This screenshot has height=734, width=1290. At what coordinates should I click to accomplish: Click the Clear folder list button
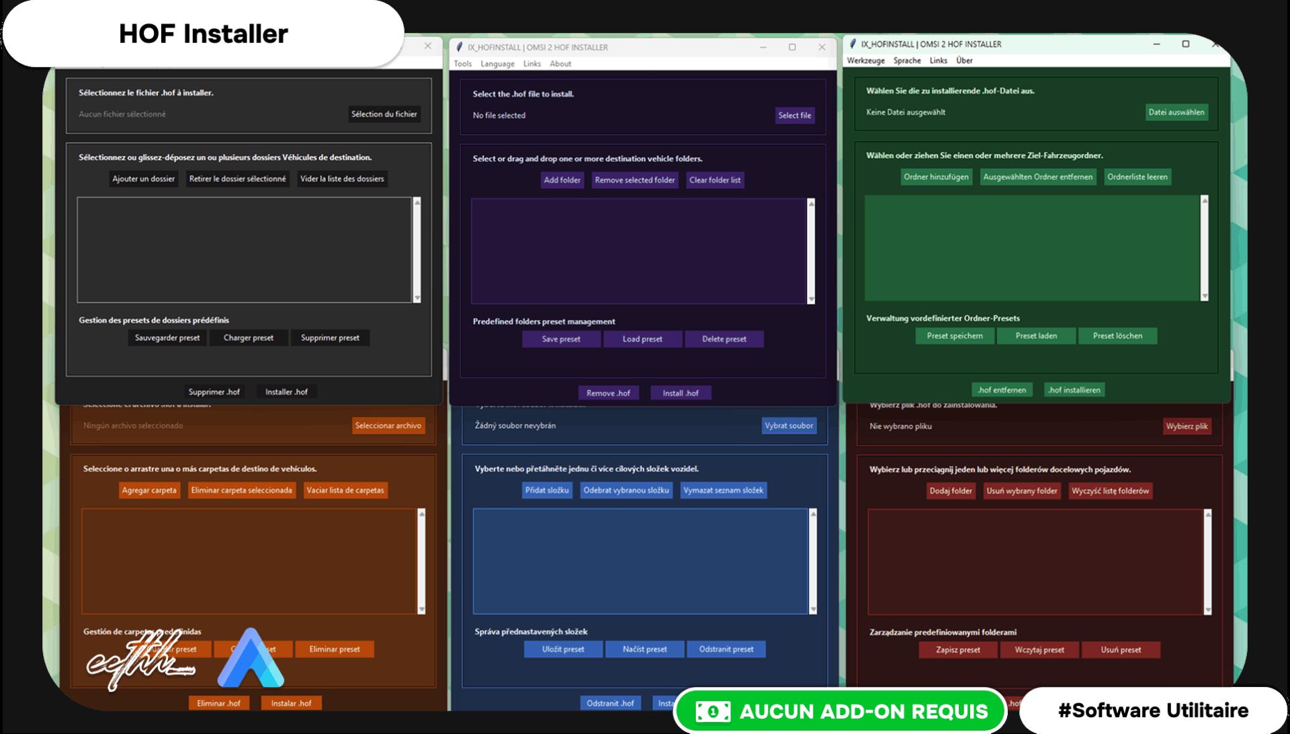coord(715,180)
